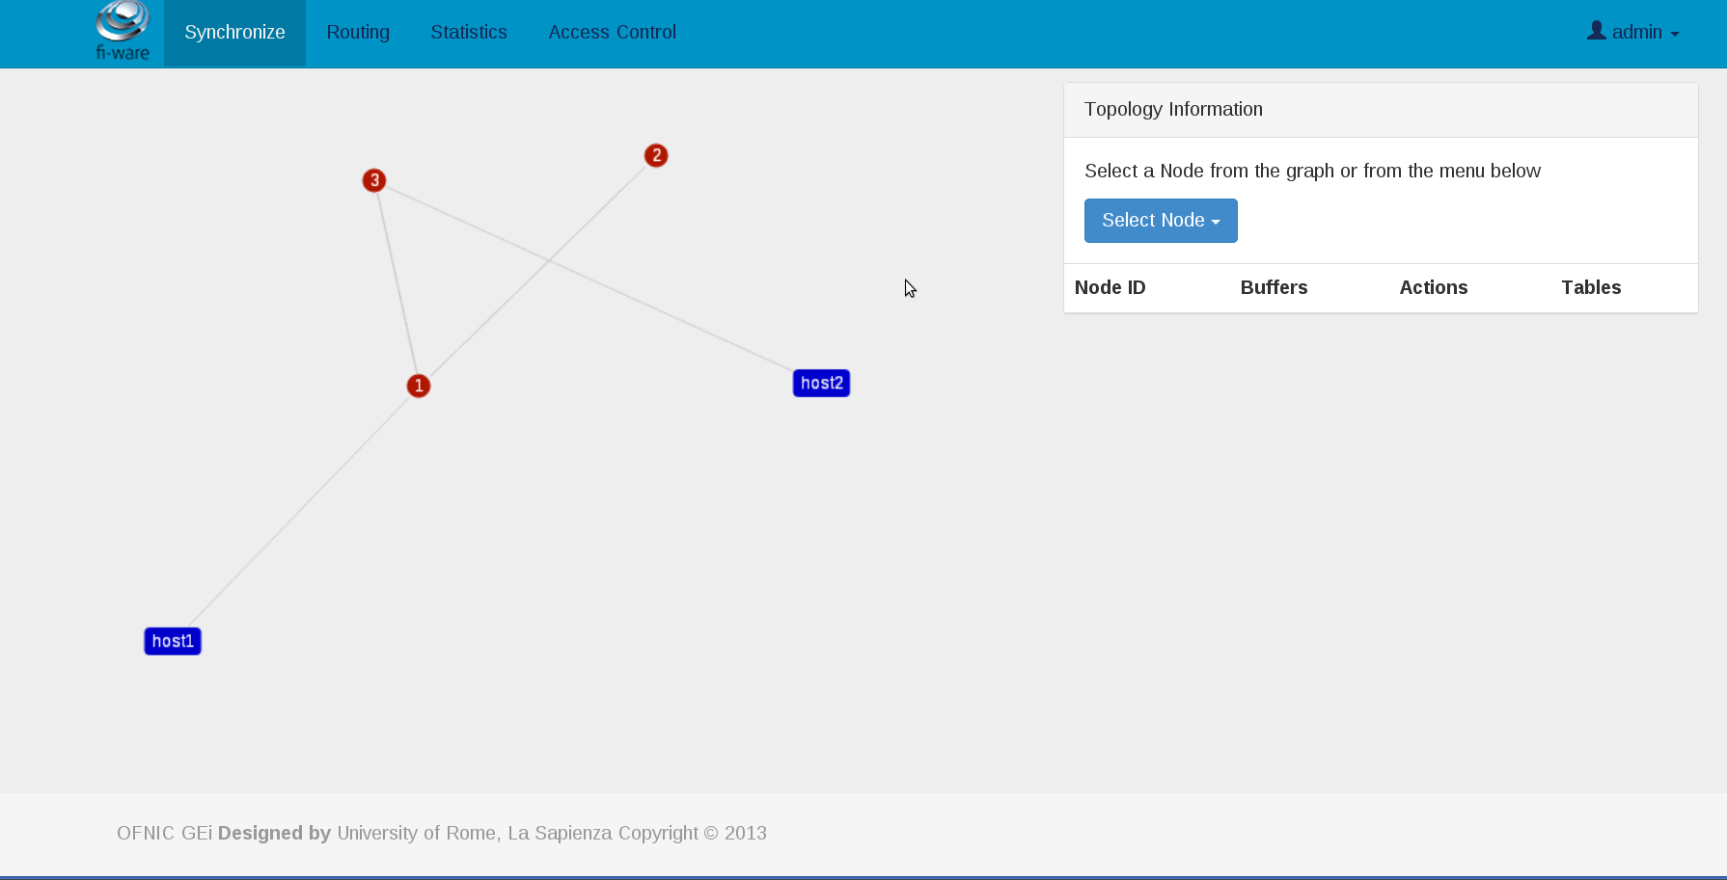Click the host1 node in graph
The width and height of the screenshot is (1727, 880).
pyautogui.click(x=173, y=641)
